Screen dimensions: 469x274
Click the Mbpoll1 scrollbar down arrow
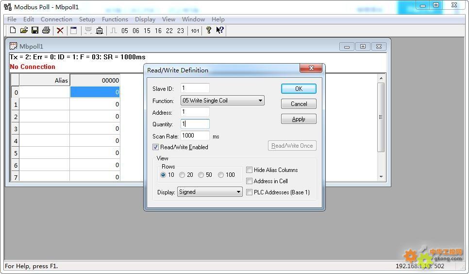pos(381,177)
